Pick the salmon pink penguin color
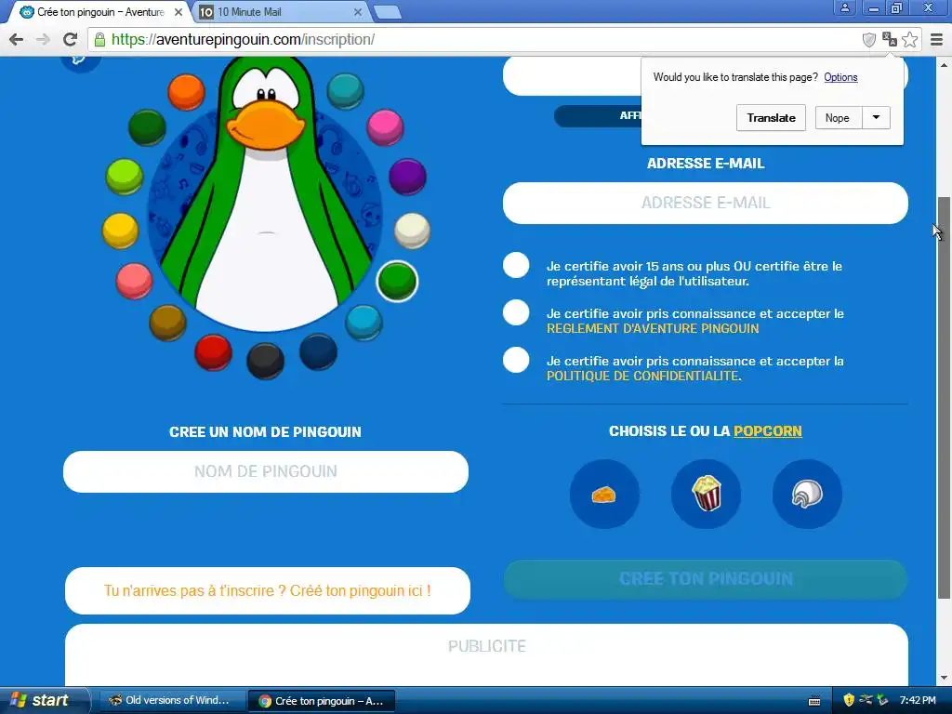 pyautogui.click(x=134, y=281)
